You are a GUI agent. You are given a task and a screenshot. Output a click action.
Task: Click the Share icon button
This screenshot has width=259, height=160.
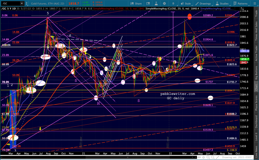(136, 4)
